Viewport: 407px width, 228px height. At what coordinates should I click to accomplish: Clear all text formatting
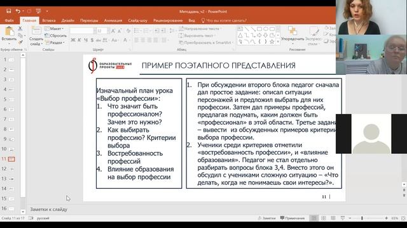click(x=128, y=31)
